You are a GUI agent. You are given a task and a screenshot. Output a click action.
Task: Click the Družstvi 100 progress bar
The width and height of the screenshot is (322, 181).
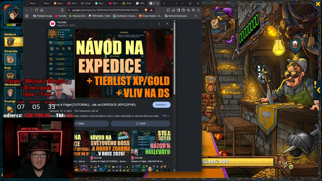click(x=238, y=162)
